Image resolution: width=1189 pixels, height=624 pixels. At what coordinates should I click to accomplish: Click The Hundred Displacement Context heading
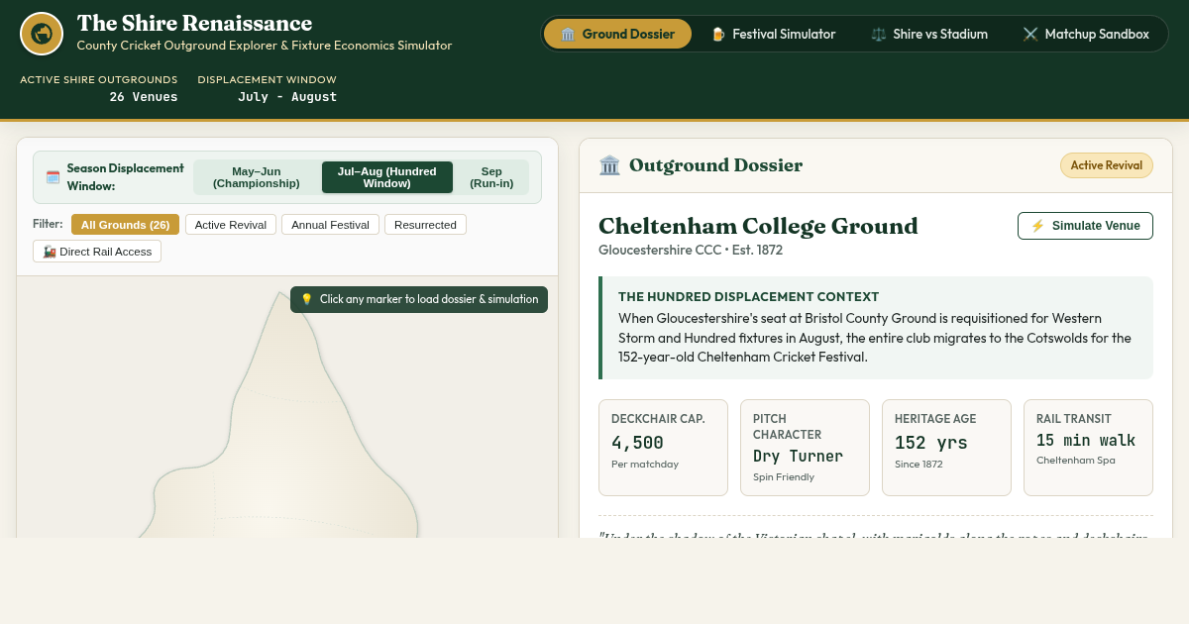748,296
